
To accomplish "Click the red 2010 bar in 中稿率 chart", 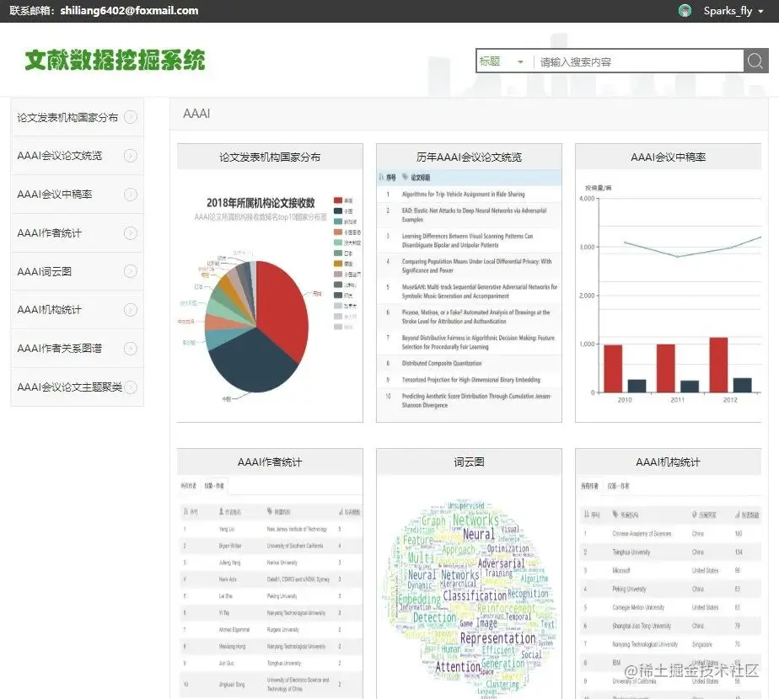I will [x=613, y=368].
